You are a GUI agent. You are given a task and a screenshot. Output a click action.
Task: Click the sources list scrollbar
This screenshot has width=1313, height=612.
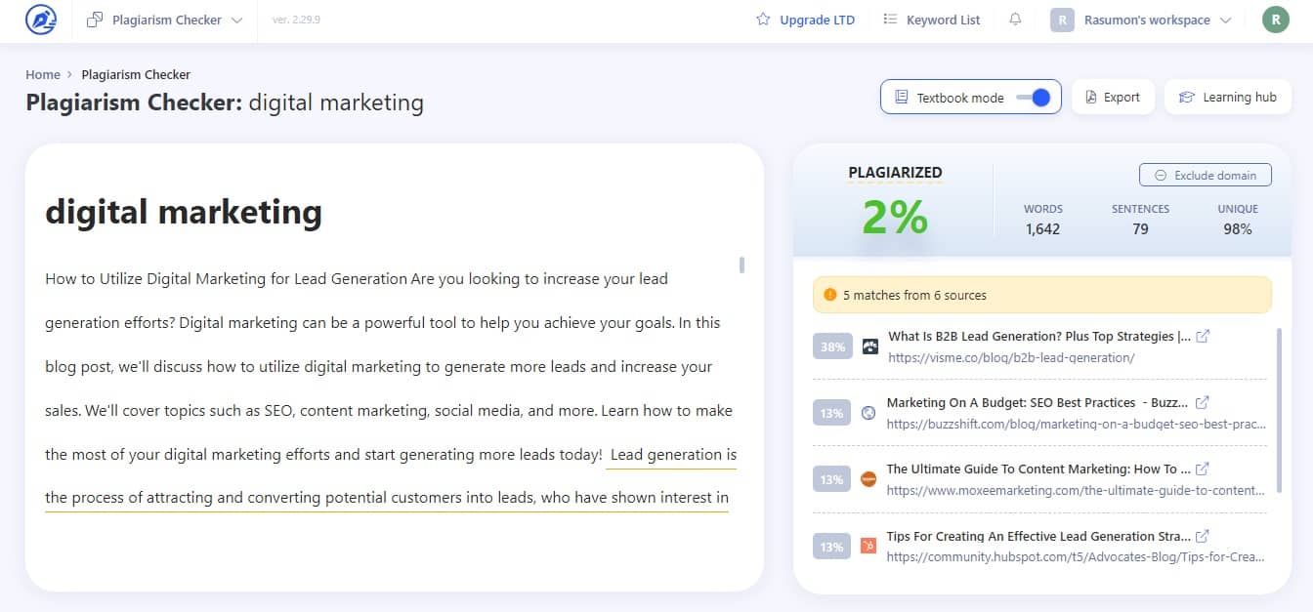1278,410
